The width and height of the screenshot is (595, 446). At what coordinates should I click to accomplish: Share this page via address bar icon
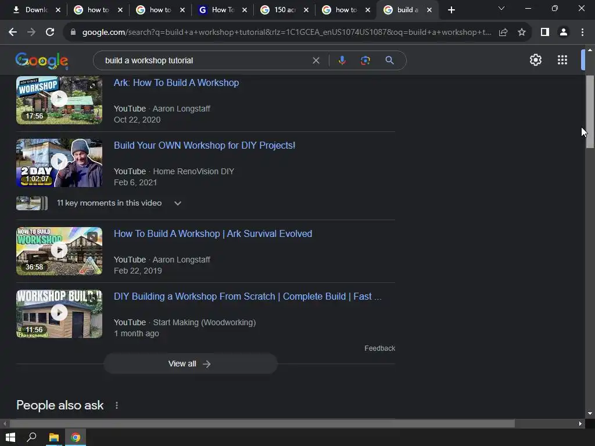(503, 33)
